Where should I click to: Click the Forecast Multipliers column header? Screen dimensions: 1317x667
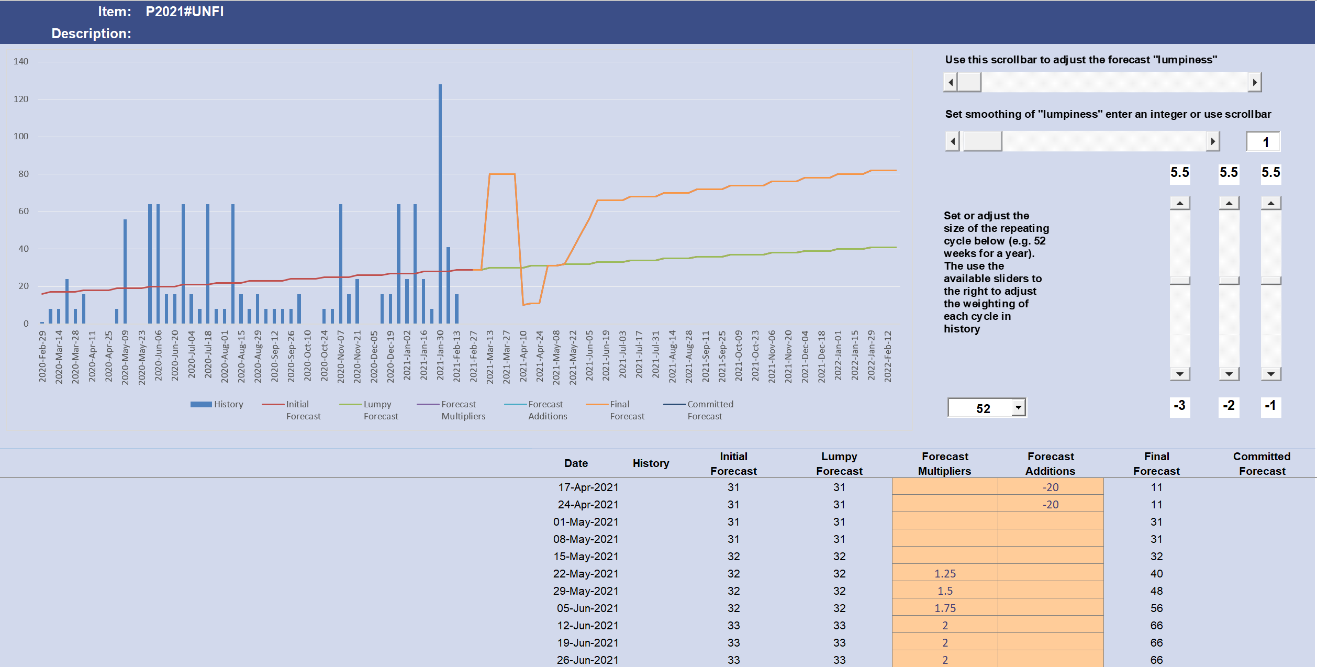(x=945, y=463)
